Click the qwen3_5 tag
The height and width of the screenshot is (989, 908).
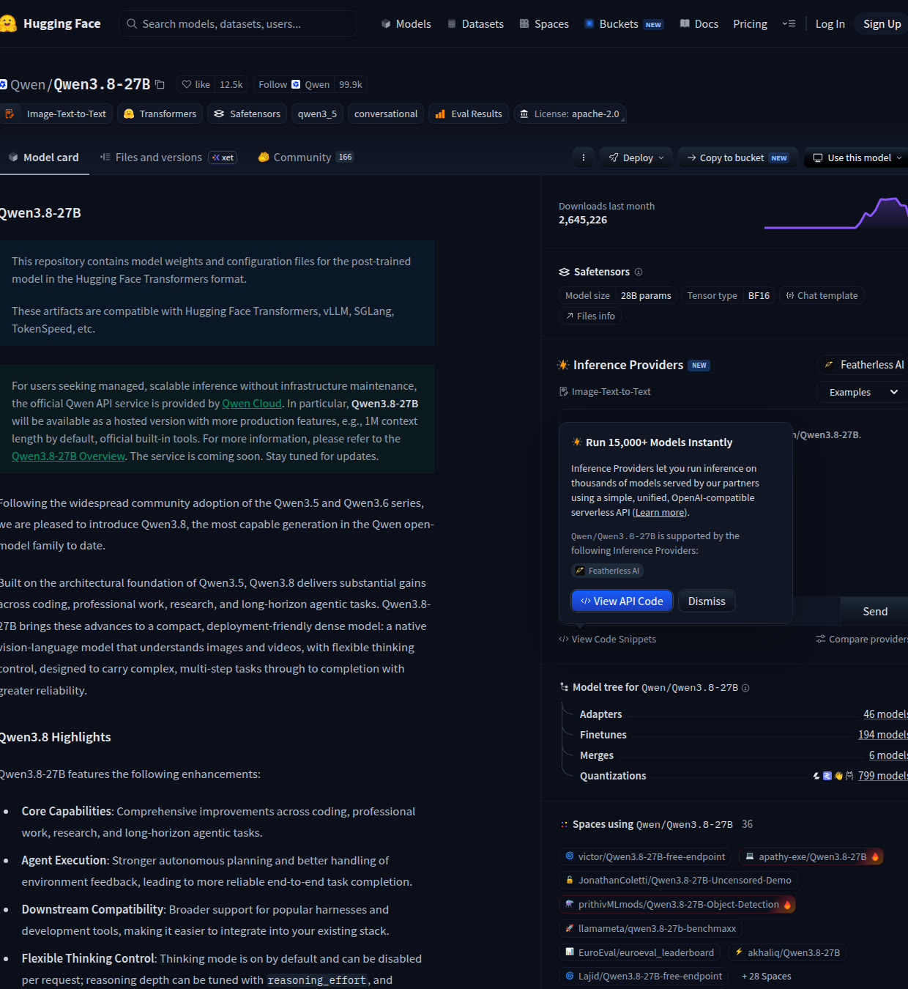tap(317, 114)
